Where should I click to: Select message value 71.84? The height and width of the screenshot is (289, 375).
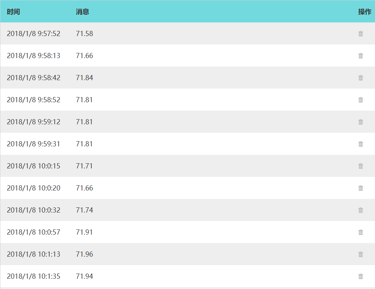click(x=85, y=78)
